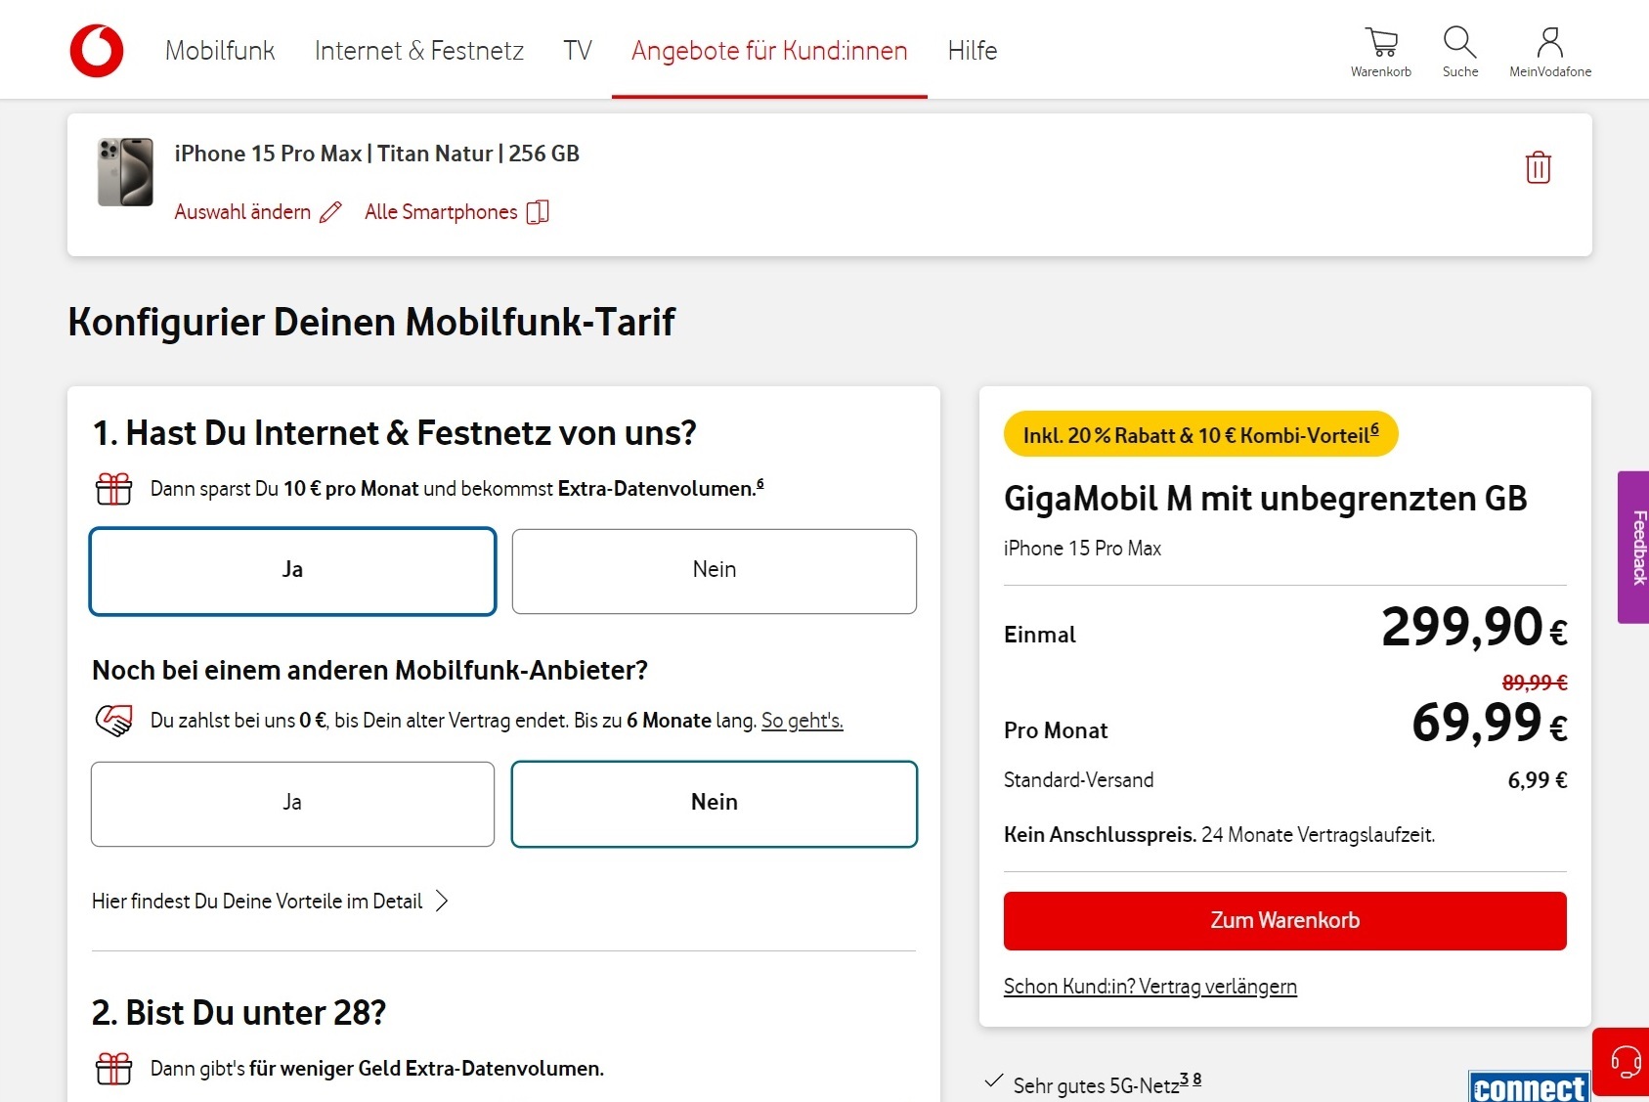Open footnote 6 in the Rabatt badge
Screen dimensions: 1649x1102
1374,429
